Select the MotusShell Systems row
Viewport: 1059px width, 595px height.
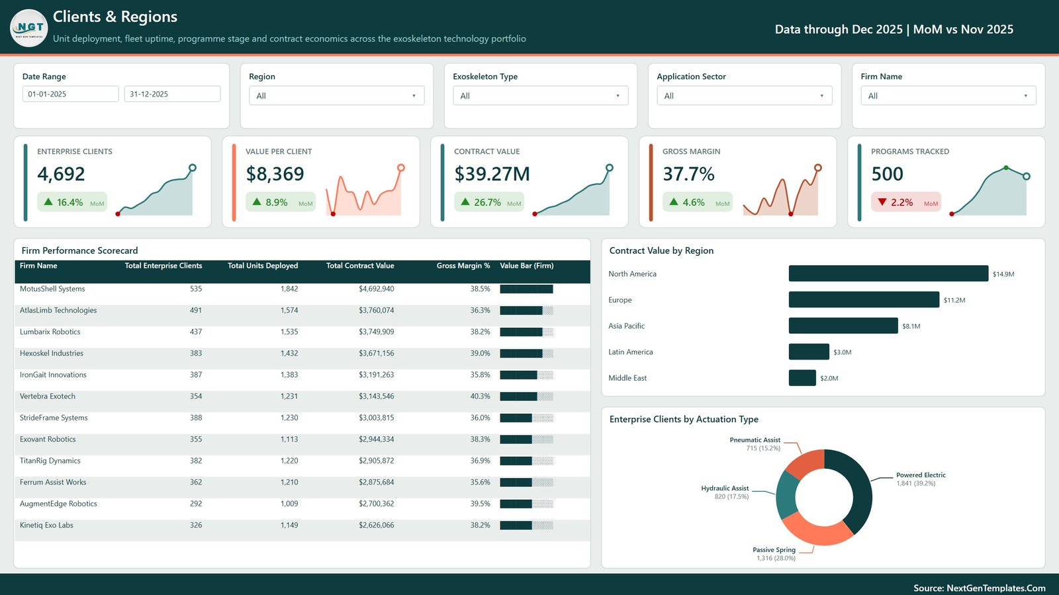coord(302,289)
